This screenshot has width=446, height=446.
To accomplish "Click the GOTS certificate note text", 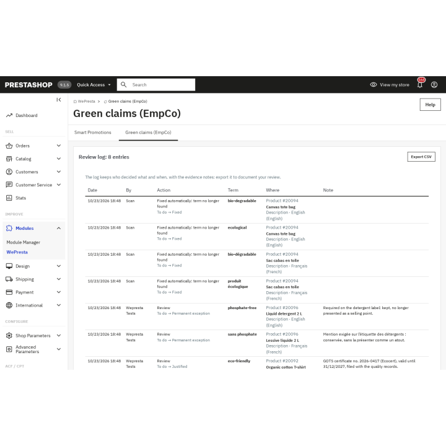I will pos(369,364).
